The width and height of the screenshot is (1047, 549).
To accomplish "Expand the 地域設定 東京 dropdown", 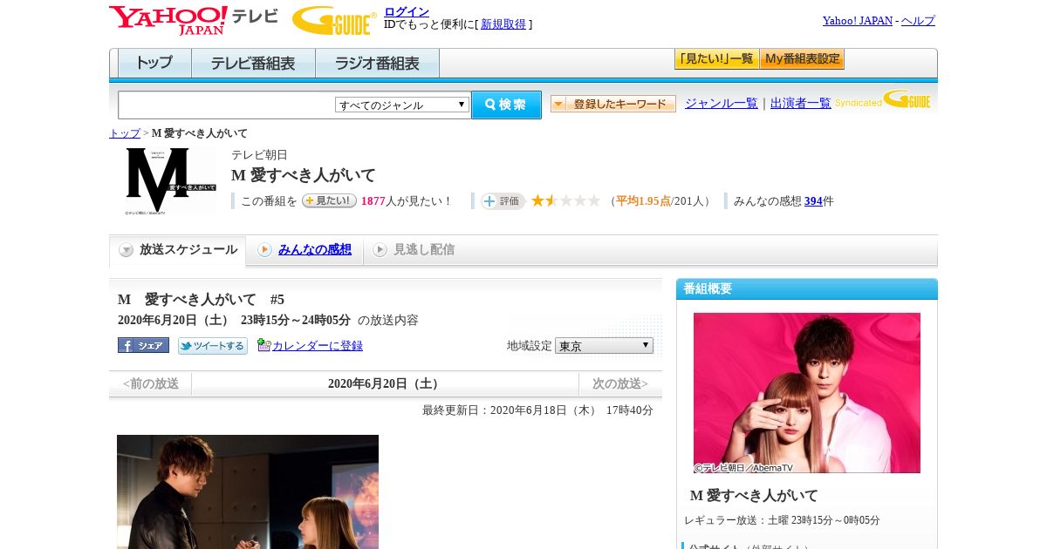I will [604, 346].
